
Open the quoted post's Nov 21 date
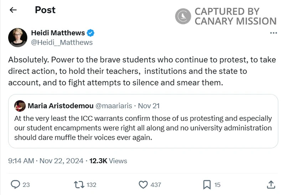tap(149, 106)
